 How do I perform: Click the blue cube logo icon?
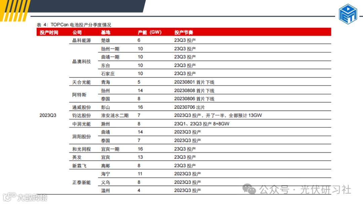(x=348, y=14)
